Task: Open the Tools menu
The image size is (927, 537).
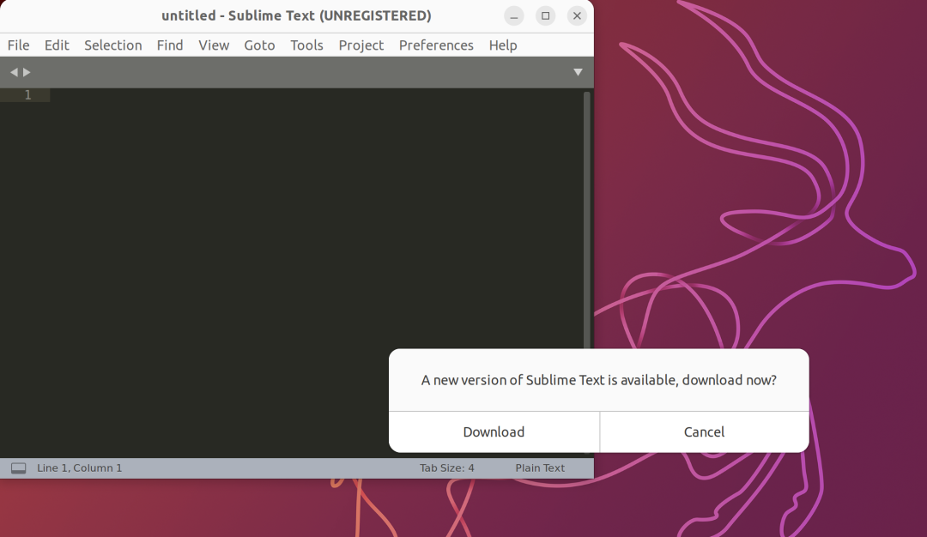Action: [x=306, y=45]
